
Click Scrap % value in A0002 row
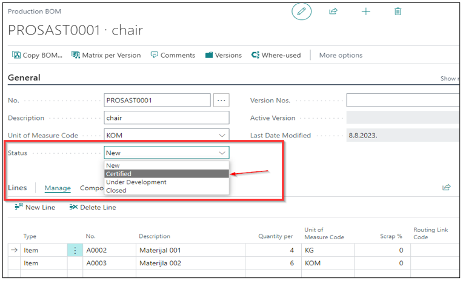click(x=382, y=250)
